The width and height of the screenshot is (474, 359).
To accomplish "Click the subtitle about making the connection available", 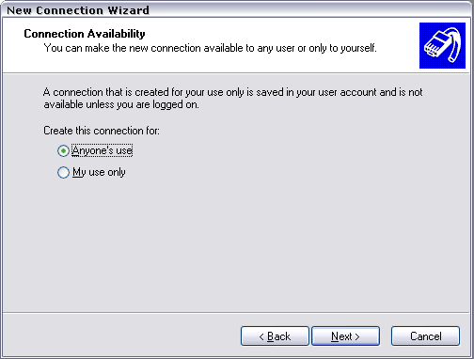I will [211, 48].
